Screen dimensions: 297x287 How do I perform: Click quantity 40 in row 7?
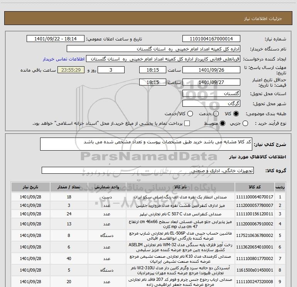[69, 258]
